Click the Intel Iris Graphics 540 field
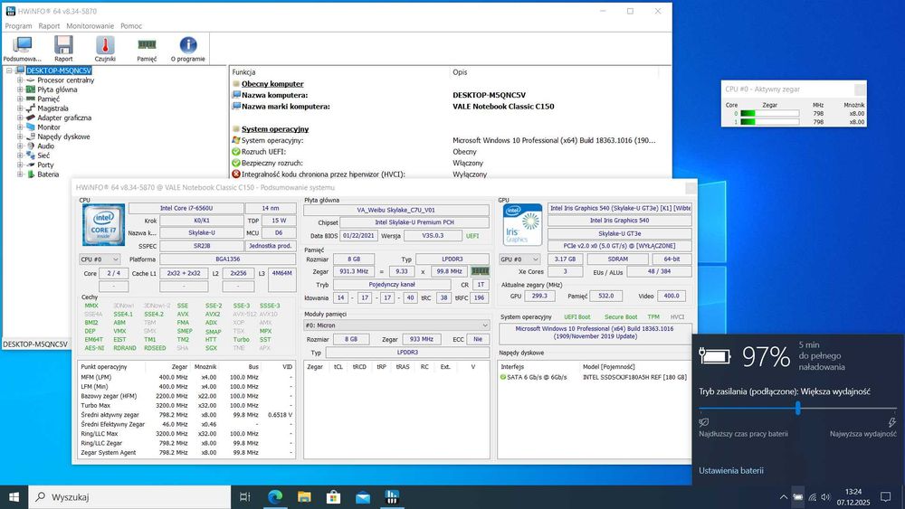Screen dimensions: 905x509 click(x=619, y=221)
